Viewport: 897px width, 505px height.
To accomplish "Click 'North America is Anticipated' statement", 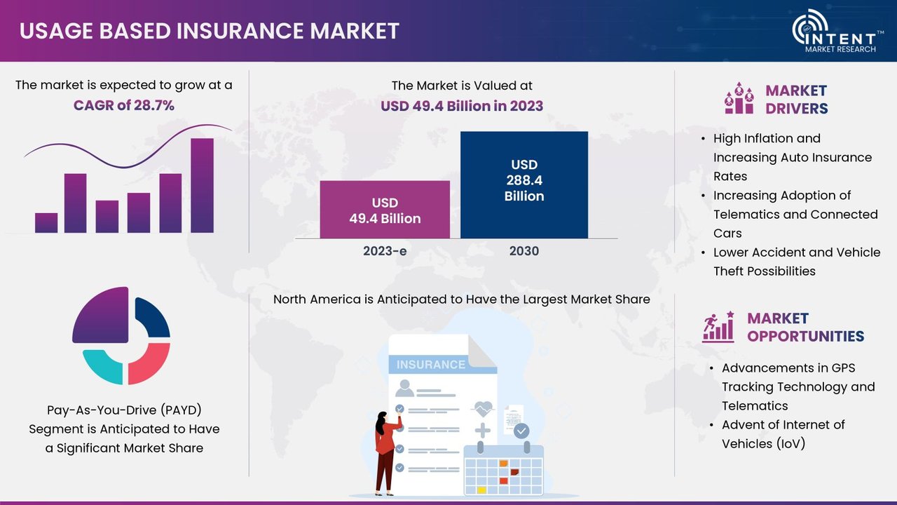I will pos(462,299).
